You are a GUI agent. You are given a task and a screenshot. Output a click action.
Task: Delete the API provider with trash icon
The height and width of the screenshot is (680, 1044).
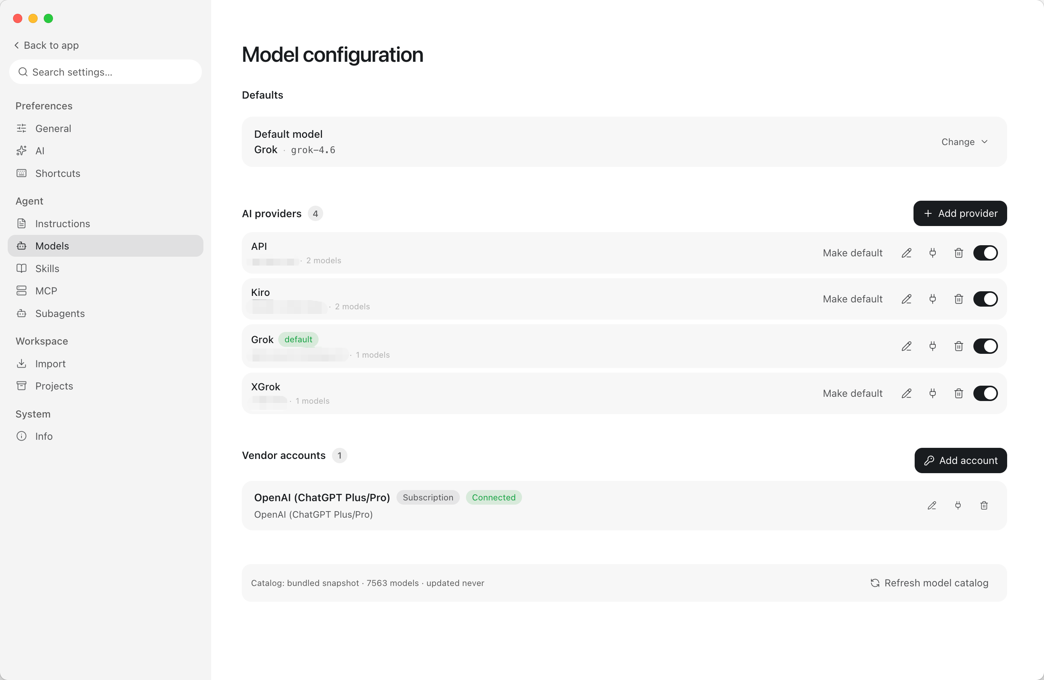point(958,253)
